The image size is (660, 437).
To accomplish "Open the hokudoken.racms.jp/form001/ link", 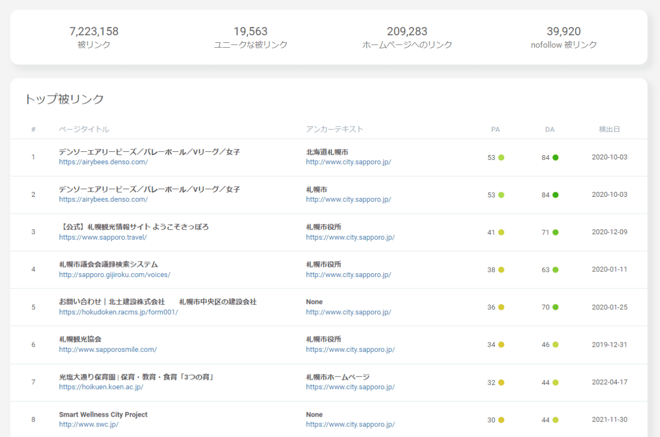I will pyautogui.click(x=118, y=312).
